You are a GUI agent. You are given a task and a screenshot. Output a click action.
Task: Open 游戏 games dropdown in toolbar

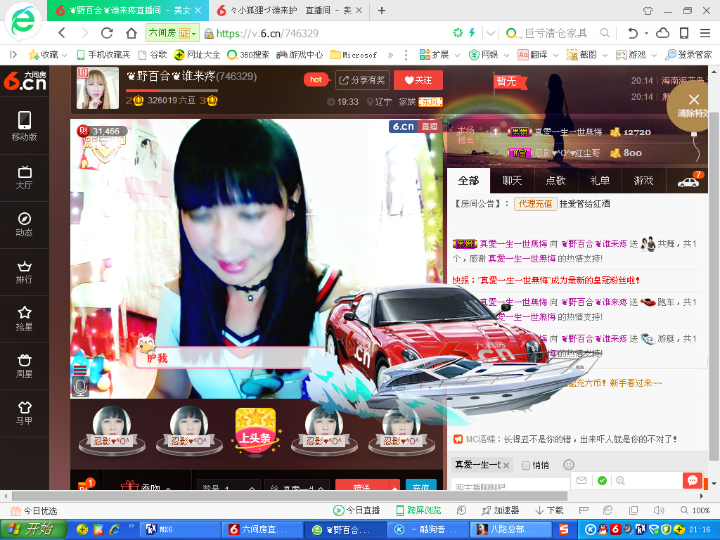(x=636, y=55)
